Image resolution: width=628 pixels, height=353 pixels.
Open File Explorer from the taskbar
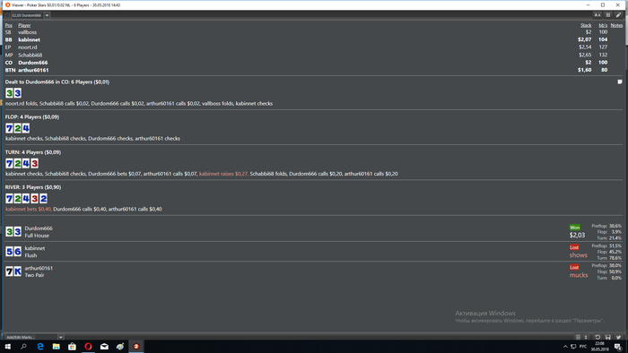tap(56, 346)
